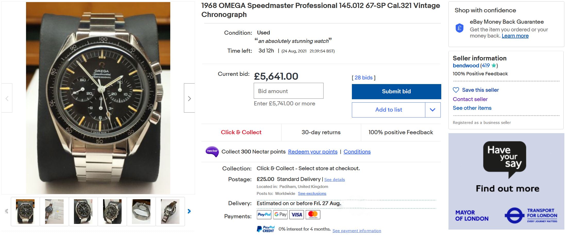The image size is (568, 236).
Task: Open the Click & Collect tab
Action: 241,132
